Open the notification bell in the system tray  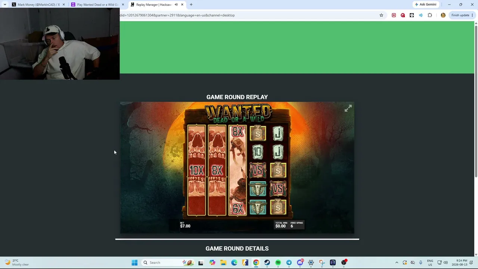[x=472, y=263]
